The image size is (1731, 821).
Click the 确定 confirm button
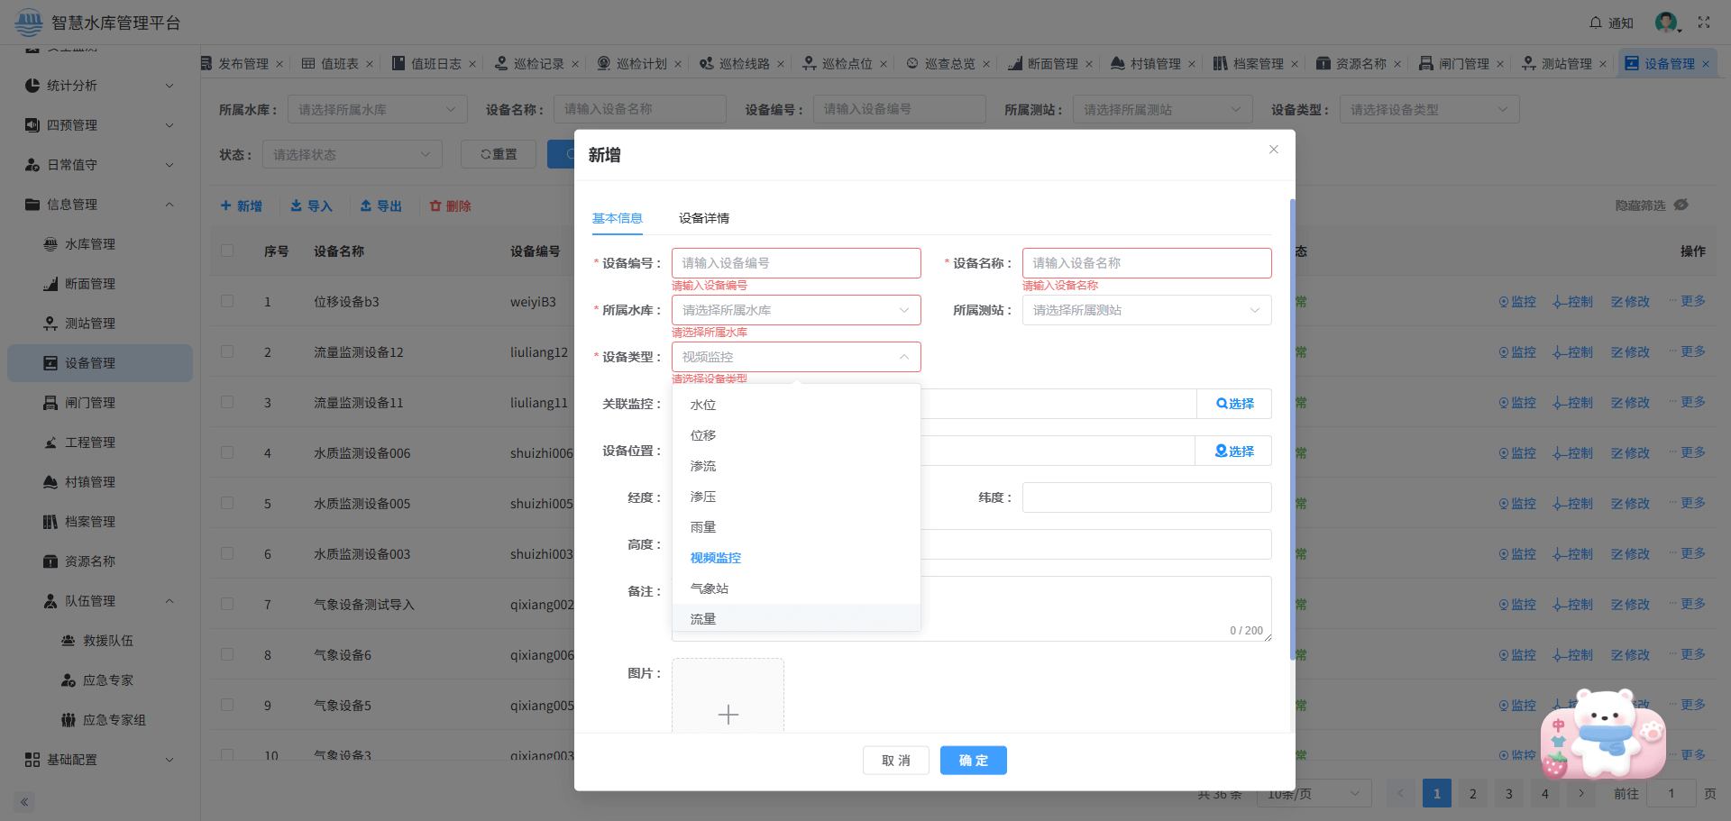click(x=973, y=760)
